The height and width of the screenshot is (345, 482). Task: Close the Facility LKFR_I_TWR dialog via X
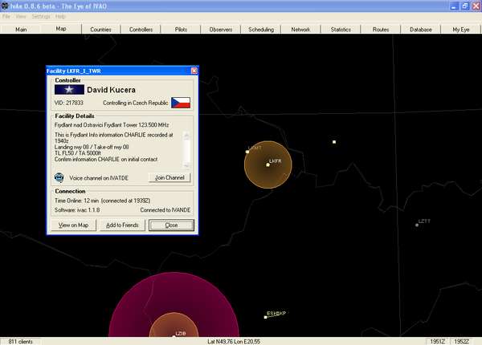[194, 71]
